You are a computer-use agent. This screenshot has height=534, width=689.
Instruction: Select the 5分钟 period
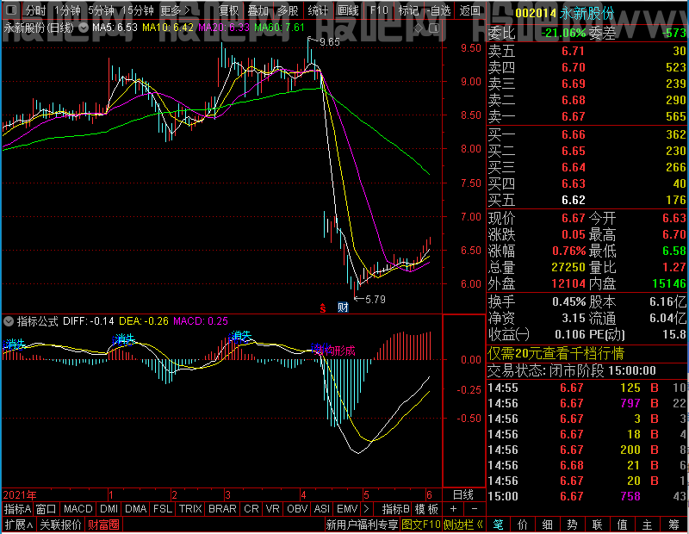[x=101, y=10]
